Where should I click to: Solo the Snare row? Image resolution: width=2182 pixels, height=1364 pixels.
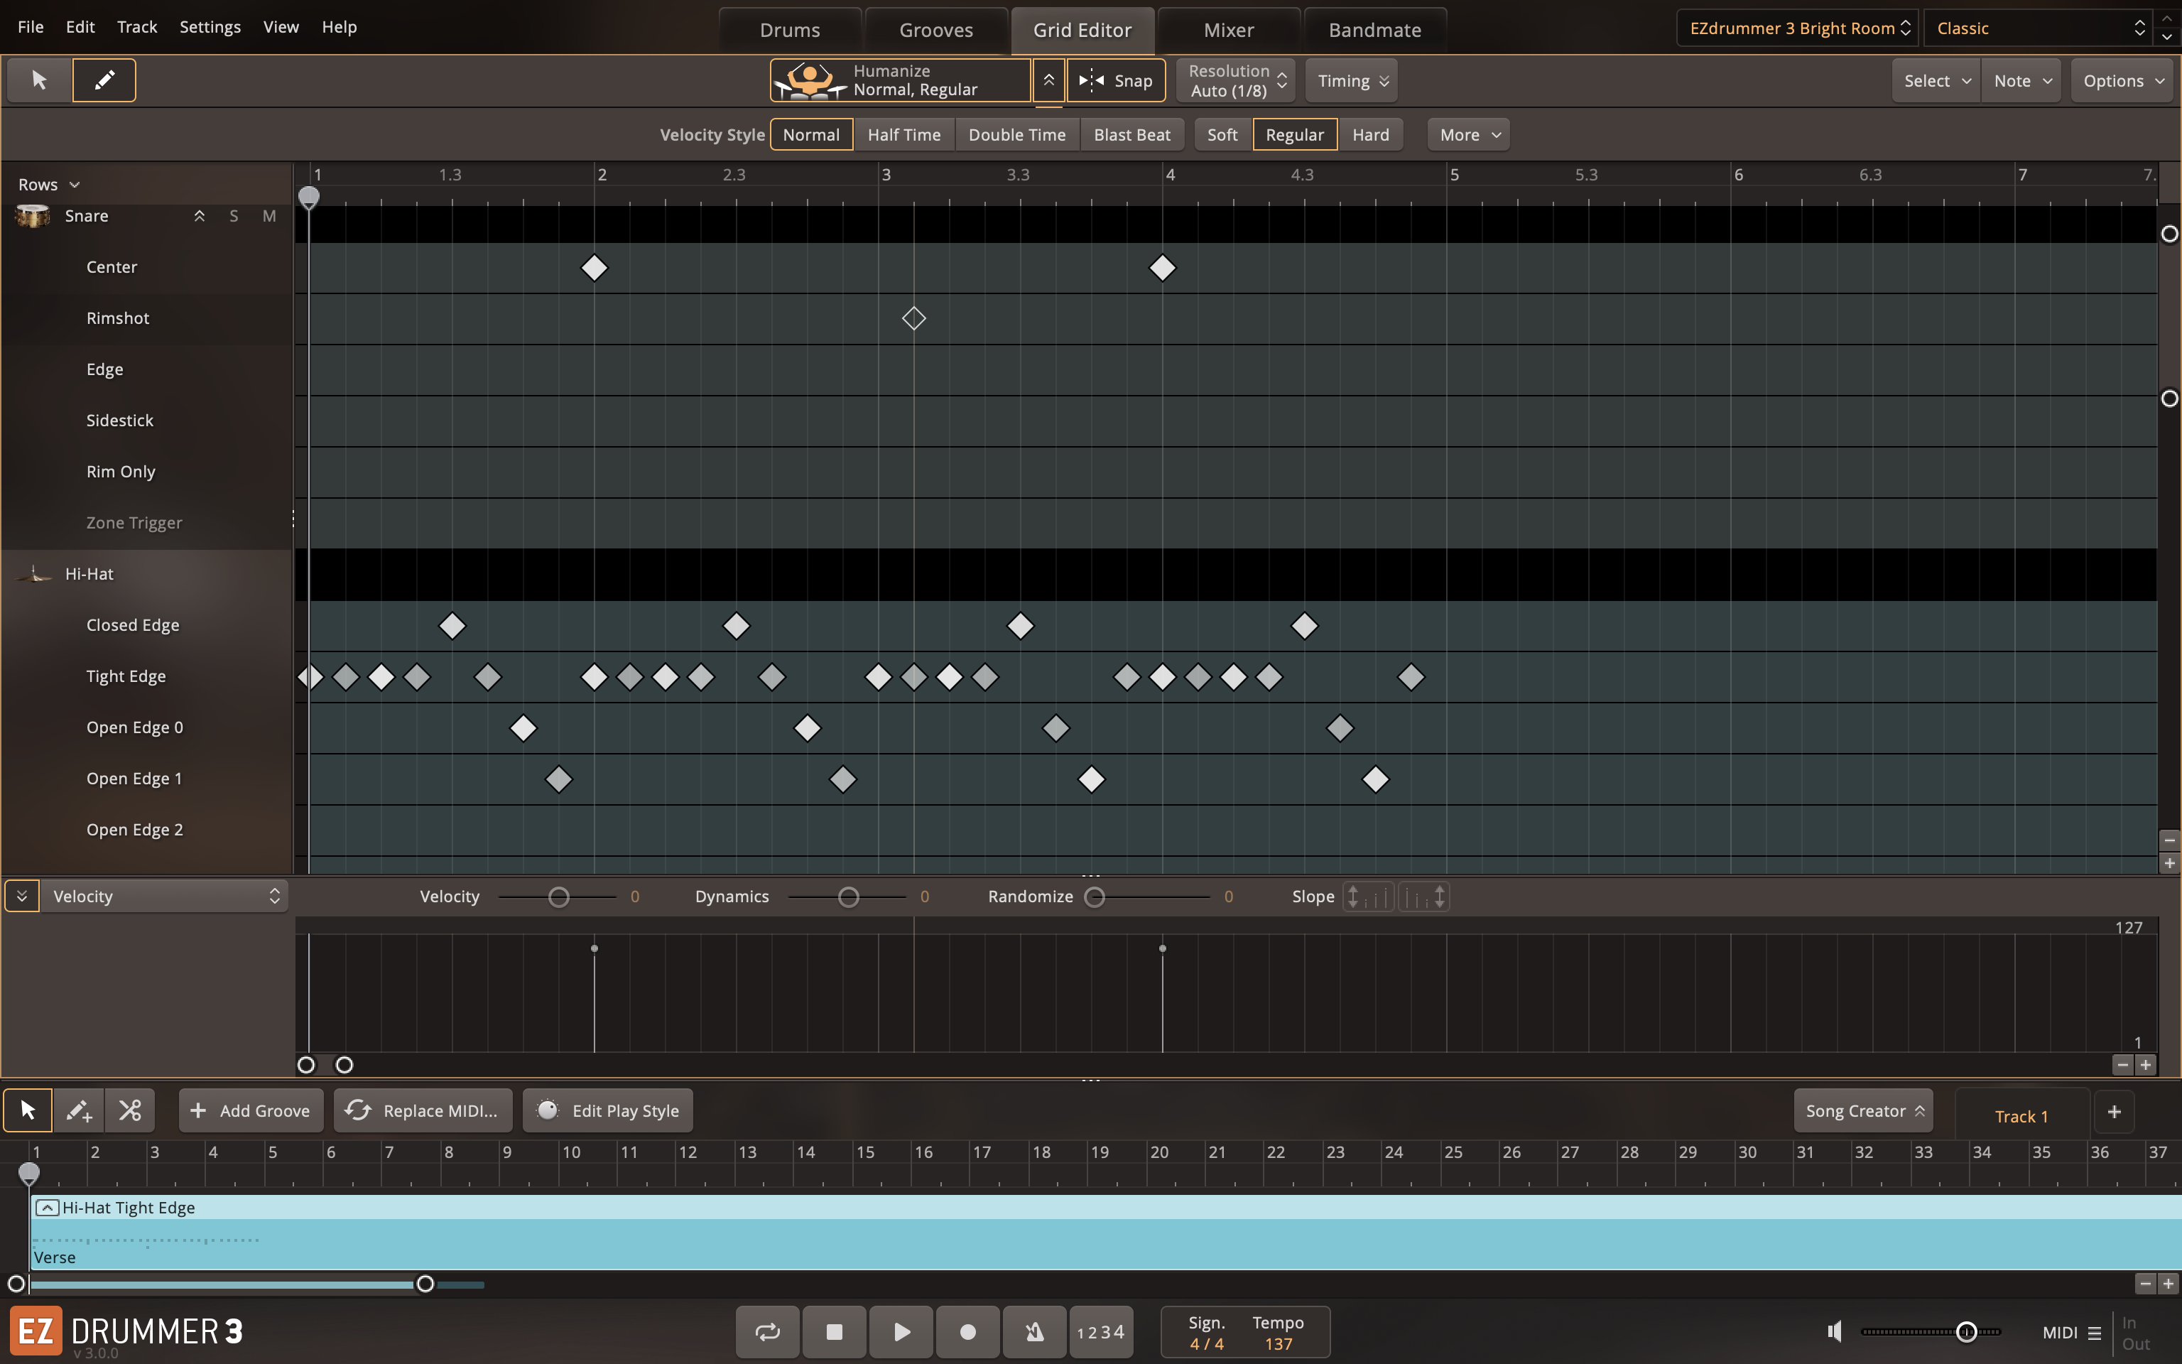click(234, 215)
